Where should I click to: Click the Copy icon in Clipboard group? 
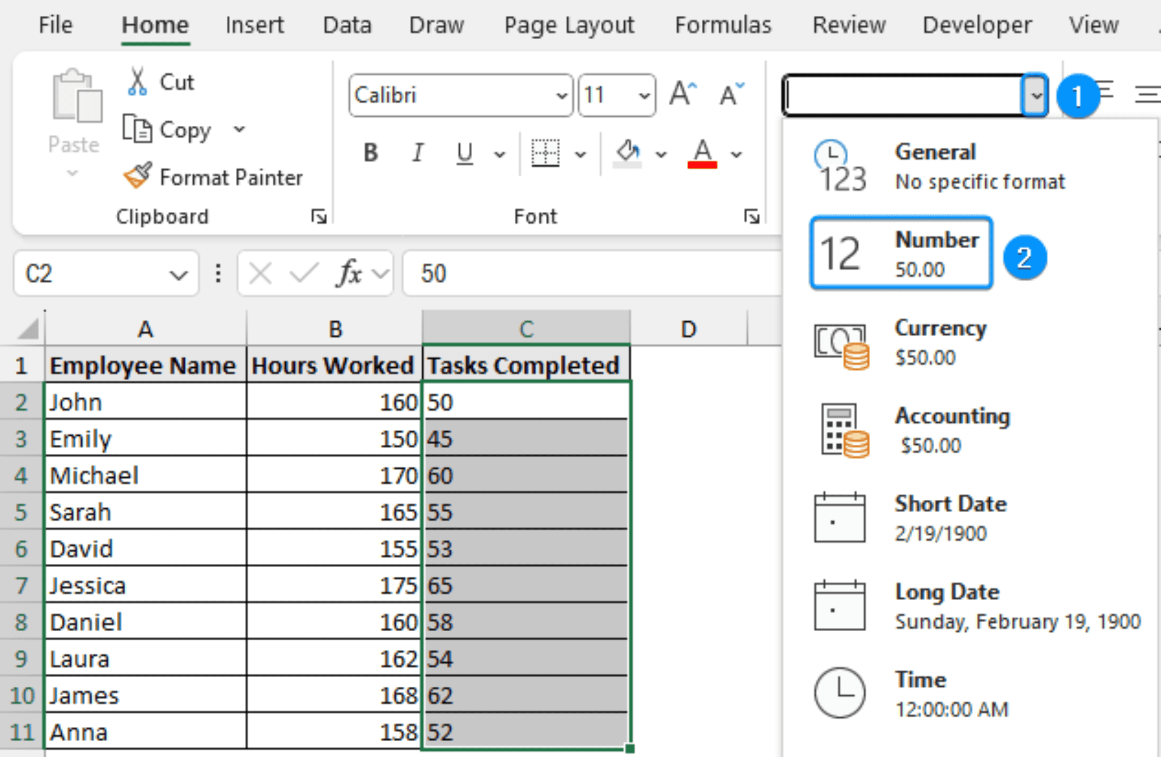click(x=138, y=129)
